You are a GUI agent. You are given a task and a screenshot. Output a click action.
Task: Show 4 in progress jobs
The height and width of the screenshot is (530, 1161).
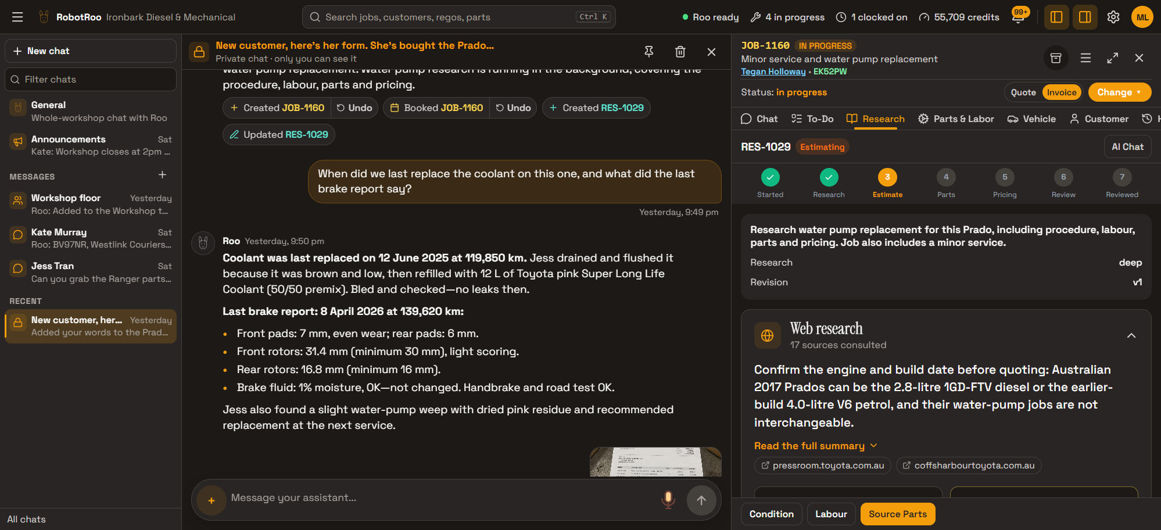point(787,17)
